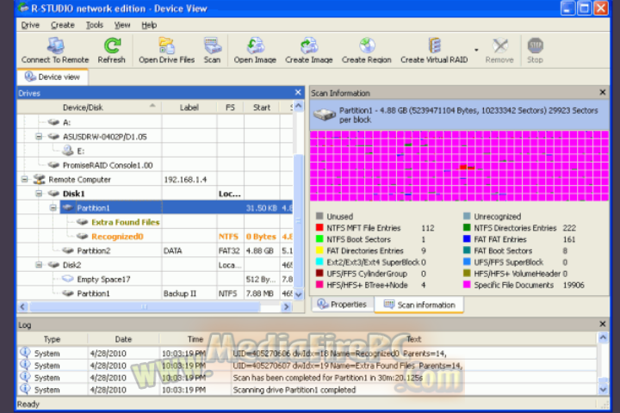Switch to the Scan information tab
Image resolution: width=620 pixels, height=413 pixels.
pos(419,305)
